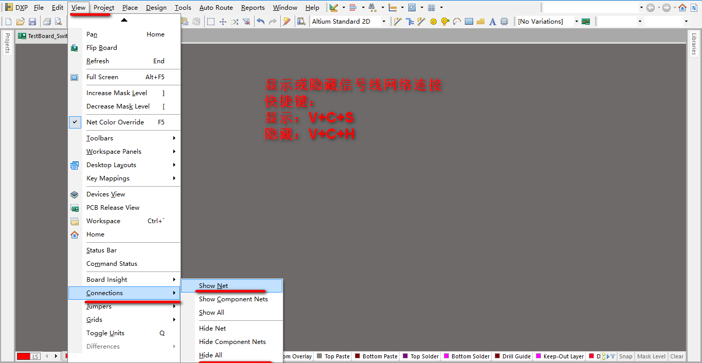Image resolution: width=702 pixels, height=363 pixels.
Task: Open the Altium Standard 2D view dropdown
Action: coord(383,22)
